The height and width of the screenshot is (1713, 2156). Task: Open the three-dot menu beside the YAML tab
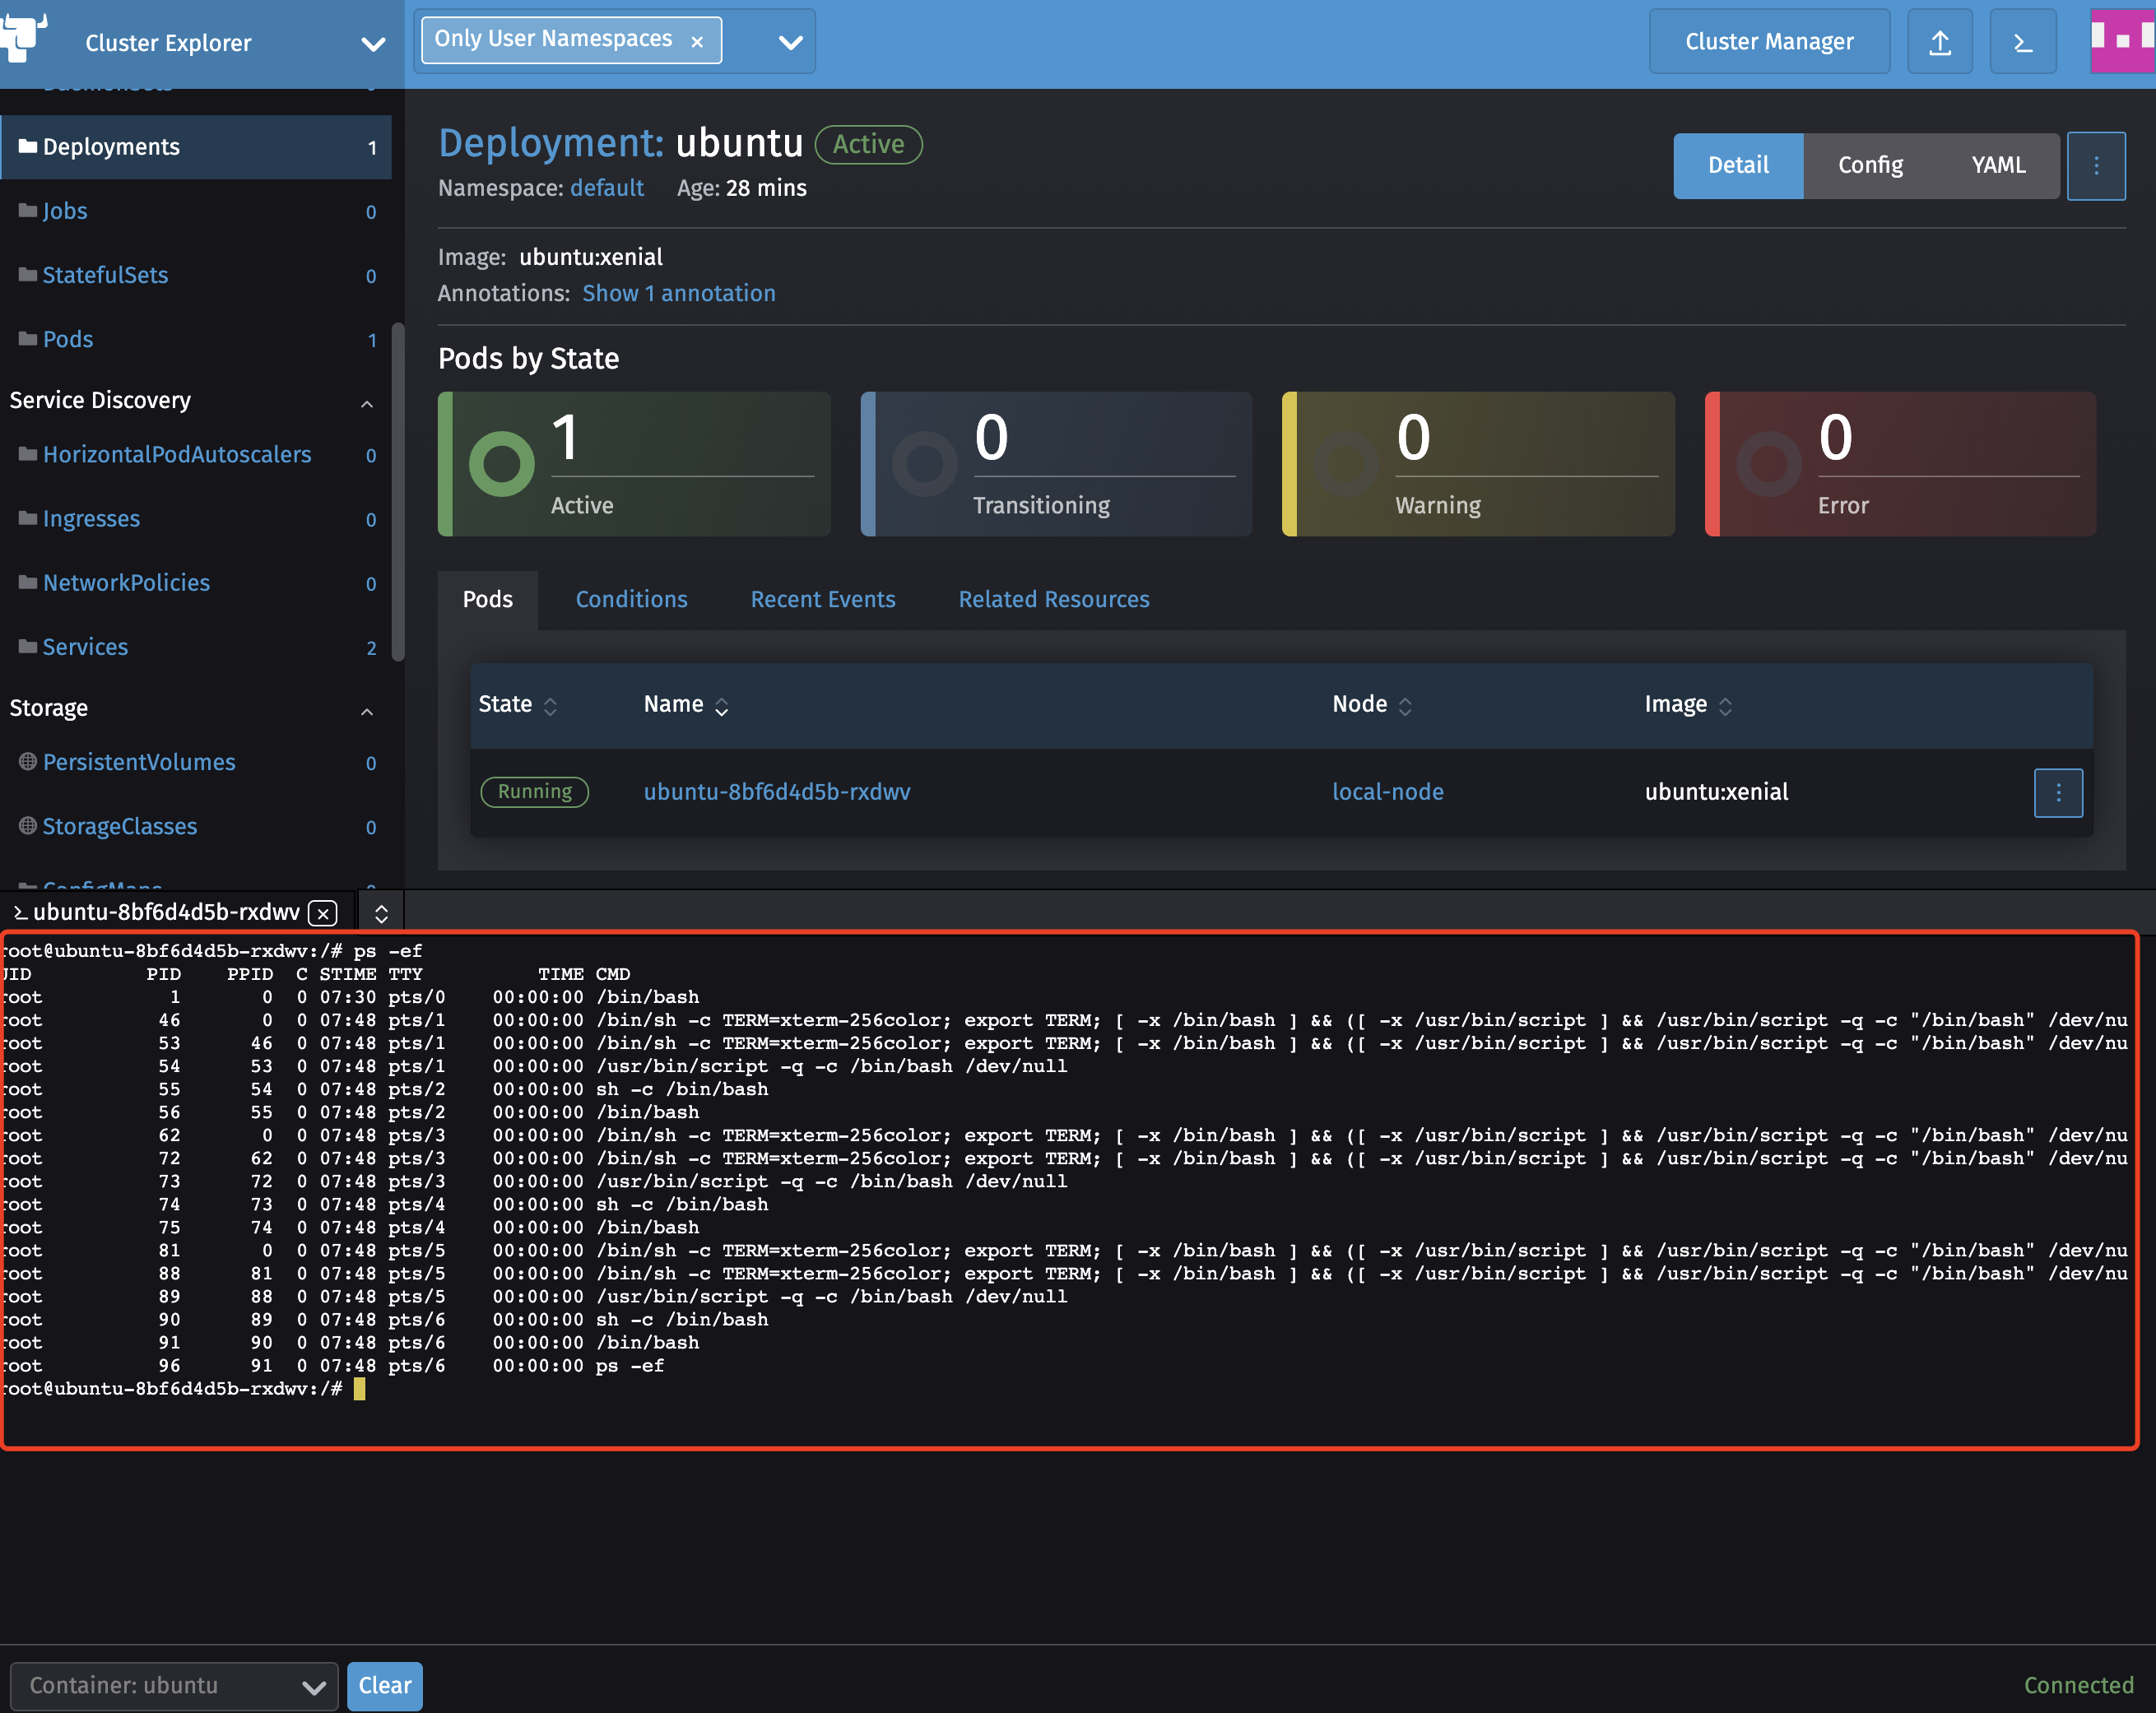pos(2097,165)
